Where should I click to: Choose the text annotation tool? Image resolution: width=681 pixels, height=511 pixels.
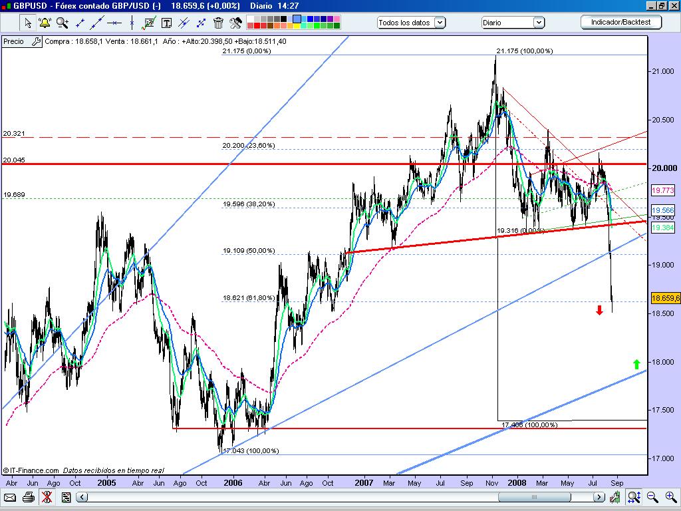tap(166, 23)
